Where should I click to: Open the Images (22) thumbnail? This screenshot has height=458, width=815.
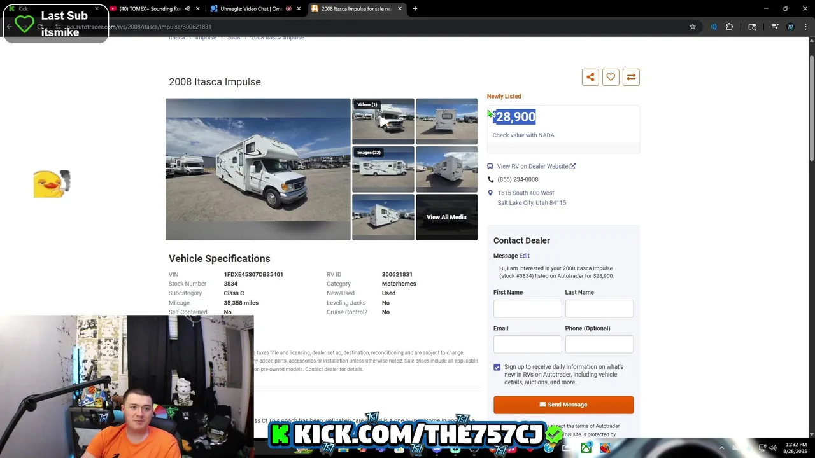[x=383, y=169]
